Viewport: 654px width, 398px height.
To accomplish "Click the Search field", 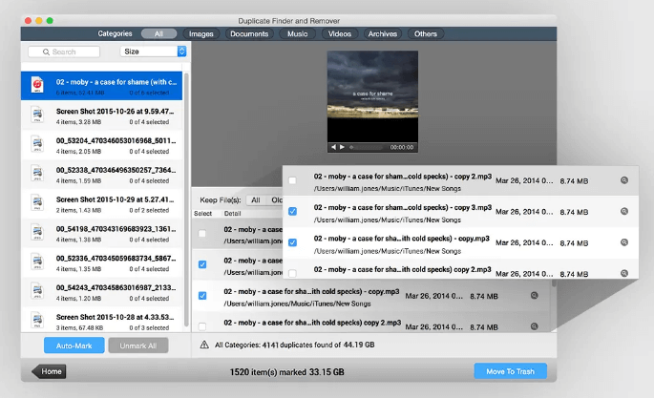I will (x=64, y=52).
